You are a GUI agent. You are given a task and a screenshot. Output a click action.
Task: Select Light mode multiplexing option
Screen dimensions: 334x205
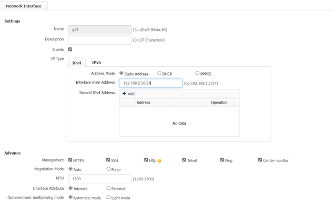coord(108,197)
